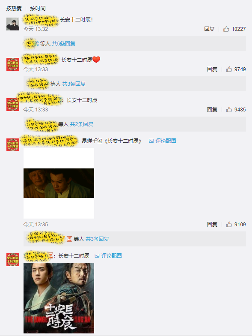Screen dimensions: 252x336
Task: Sort comments by 按热度 tab
Action: tap(14, 9)
